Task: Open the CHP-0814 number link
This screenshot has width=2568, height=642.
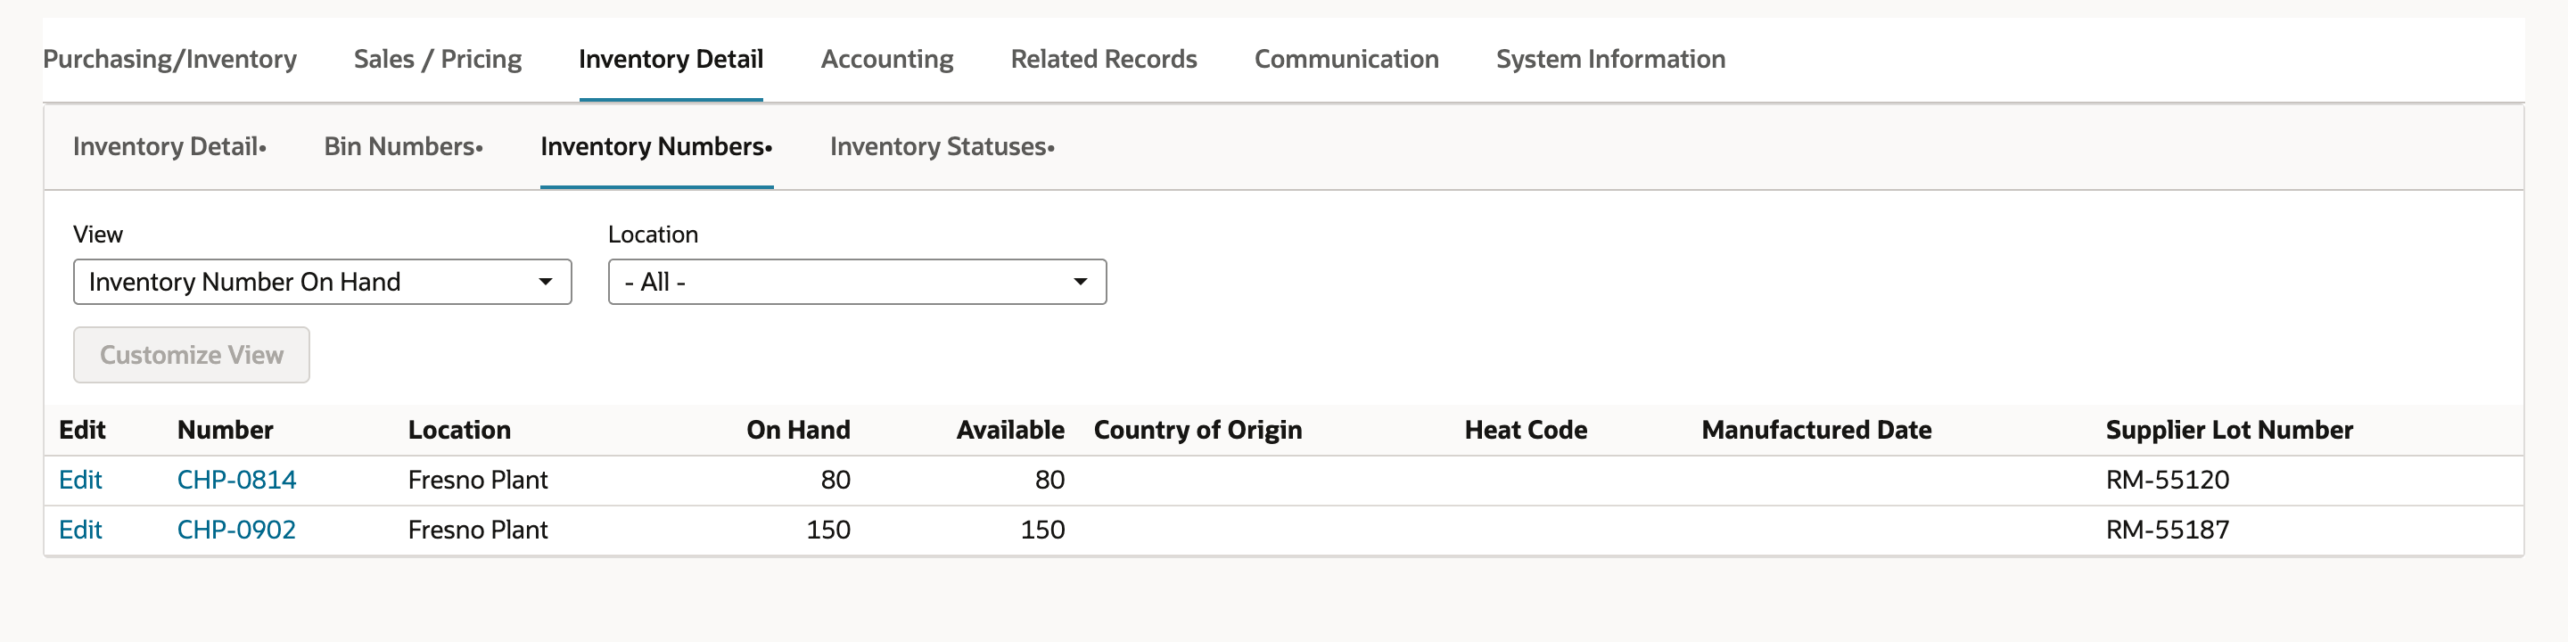Action: tap(236, 480)
